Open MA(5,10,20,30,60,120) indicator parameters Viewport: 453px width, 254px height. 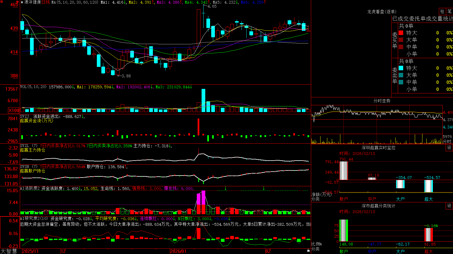coord(75,2)
